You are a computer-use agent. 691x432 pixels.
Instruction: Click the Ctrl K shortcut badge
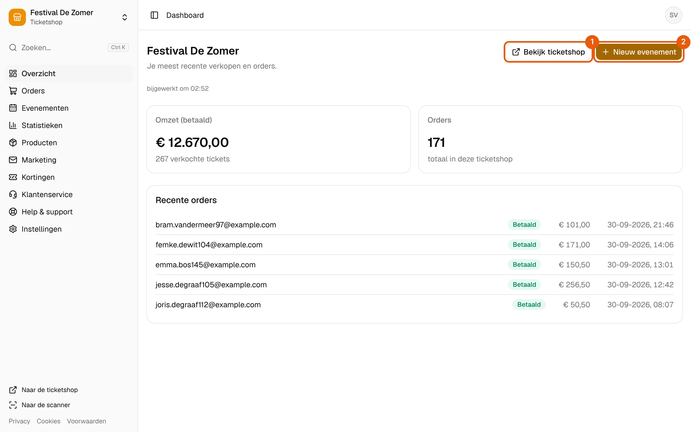(118, 48)
